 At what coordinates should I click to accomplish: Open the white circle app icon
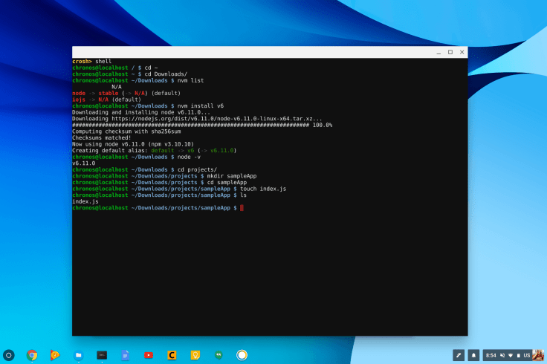(242, 355)
